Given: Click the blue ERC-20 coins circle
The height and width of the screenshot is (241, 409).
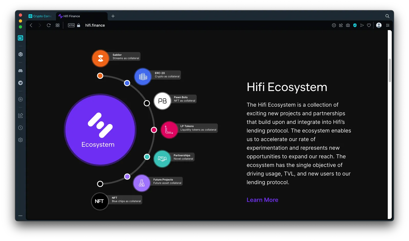Looking at the screenshot, I should [x=143, y=76].
